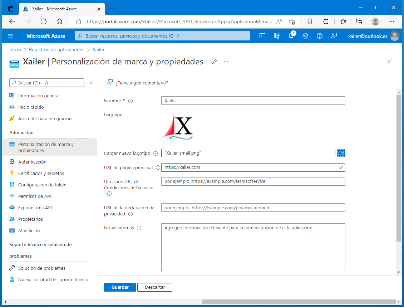This screenshot has height=307, width=404.
Task: Open browser extensions puzzle icon
Action: tap(326, 21)
